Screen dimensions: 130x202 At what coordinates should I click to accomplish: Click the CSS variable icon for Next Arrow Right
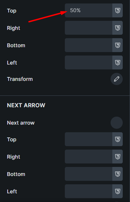coord(118,157)
